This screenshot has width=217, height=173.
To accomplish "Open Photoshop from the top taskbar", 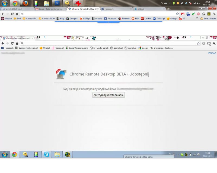I will pos(57,3).
